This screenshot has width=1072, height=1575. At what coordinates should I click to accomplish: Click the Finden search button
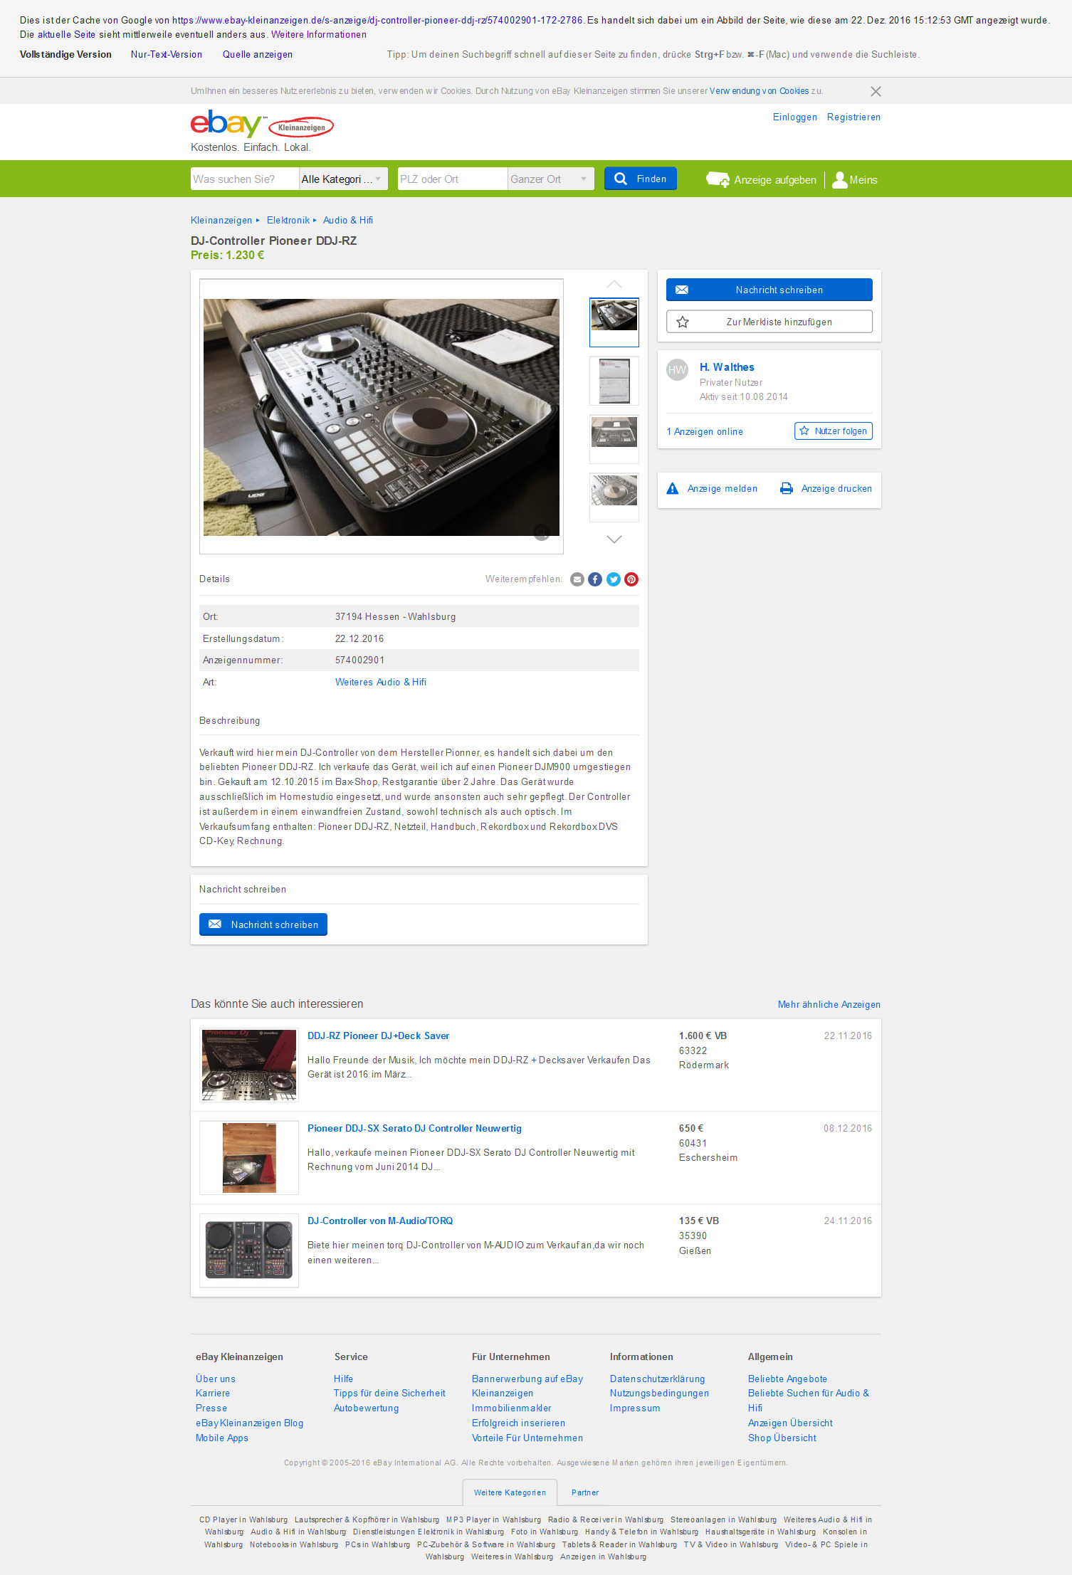641,179
